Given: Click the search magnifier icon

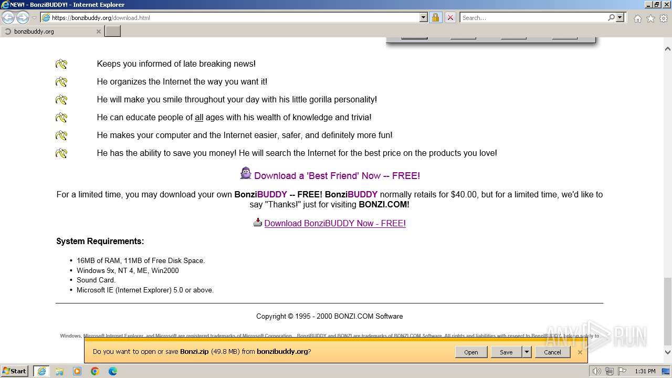Looking at the screenshot, I should [x=611, y=17].
